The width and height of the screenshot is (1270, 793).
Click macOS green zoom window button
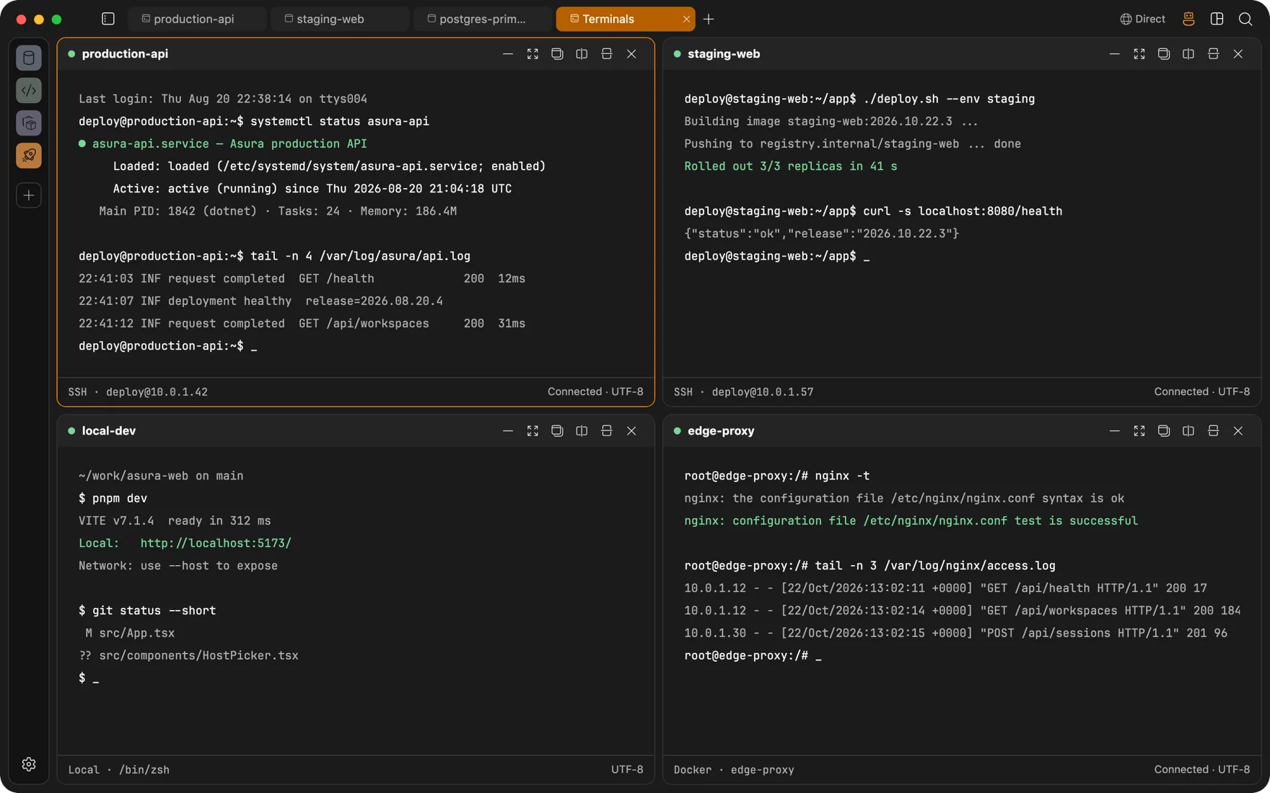click(56, 19)
